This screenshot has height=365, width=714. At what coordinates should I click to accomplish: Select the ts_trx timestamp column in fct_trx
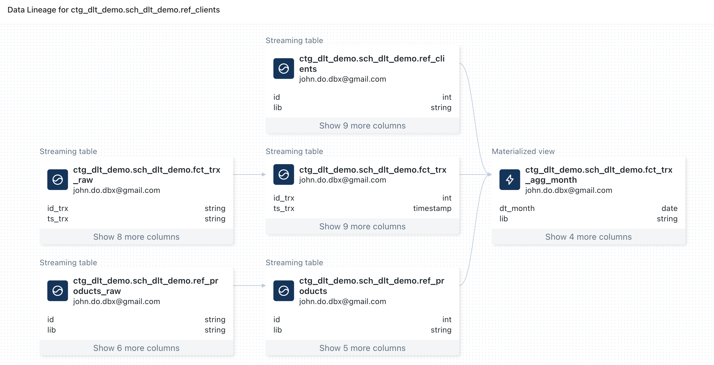(362, 208)
